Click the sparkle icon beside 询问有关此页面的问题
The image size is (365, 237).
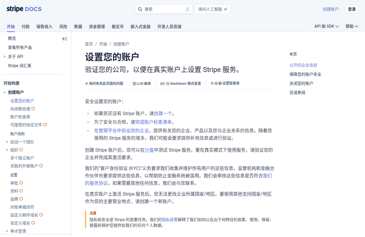click(87, 84)
